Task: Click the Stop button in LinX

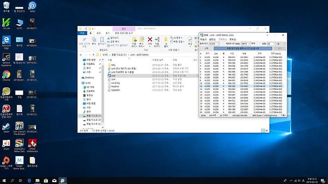Action: pyautogui.click(x=280, y=48)
